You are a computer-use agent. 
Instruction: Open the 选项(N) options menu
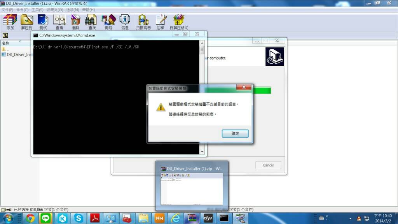pyautogui.click(x=73, y=10)
